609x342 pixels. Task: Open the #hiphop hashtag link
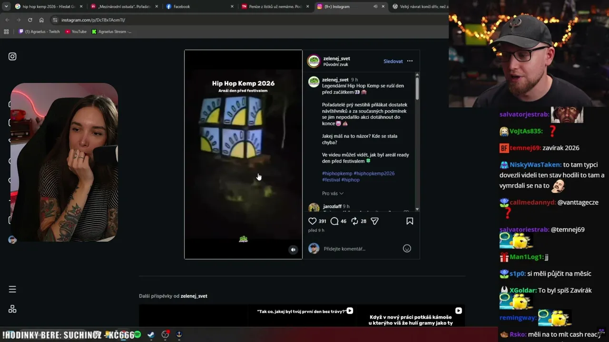pyautogui.click(x=351, y=180)
